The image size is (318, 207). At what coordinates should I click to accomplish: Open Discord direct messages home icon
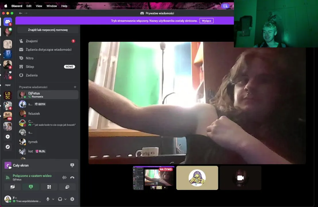8,22
